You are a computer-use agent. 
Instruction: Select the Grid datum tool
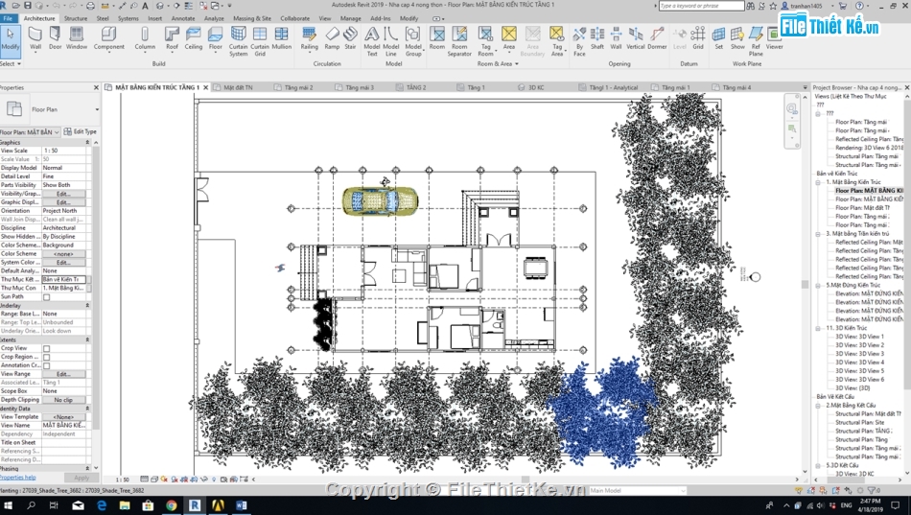coord(698,38)
